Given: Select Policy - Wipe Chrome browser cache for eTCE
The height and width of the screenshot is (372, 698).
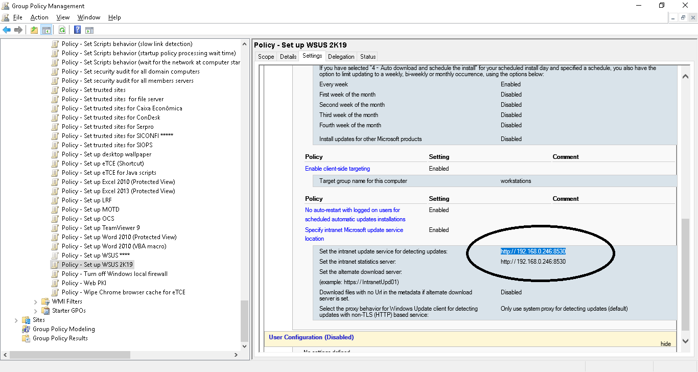Looking at the screenshot, I should coord(124,292).
